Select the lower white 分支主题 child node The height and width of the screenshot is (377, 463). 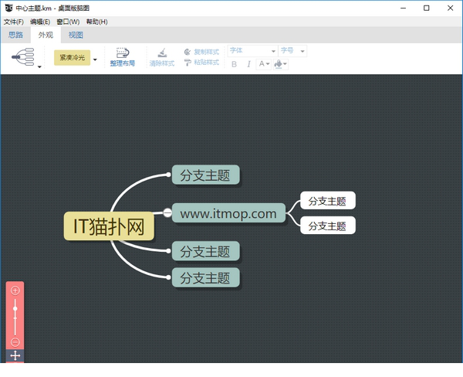(x=328, y=226)
